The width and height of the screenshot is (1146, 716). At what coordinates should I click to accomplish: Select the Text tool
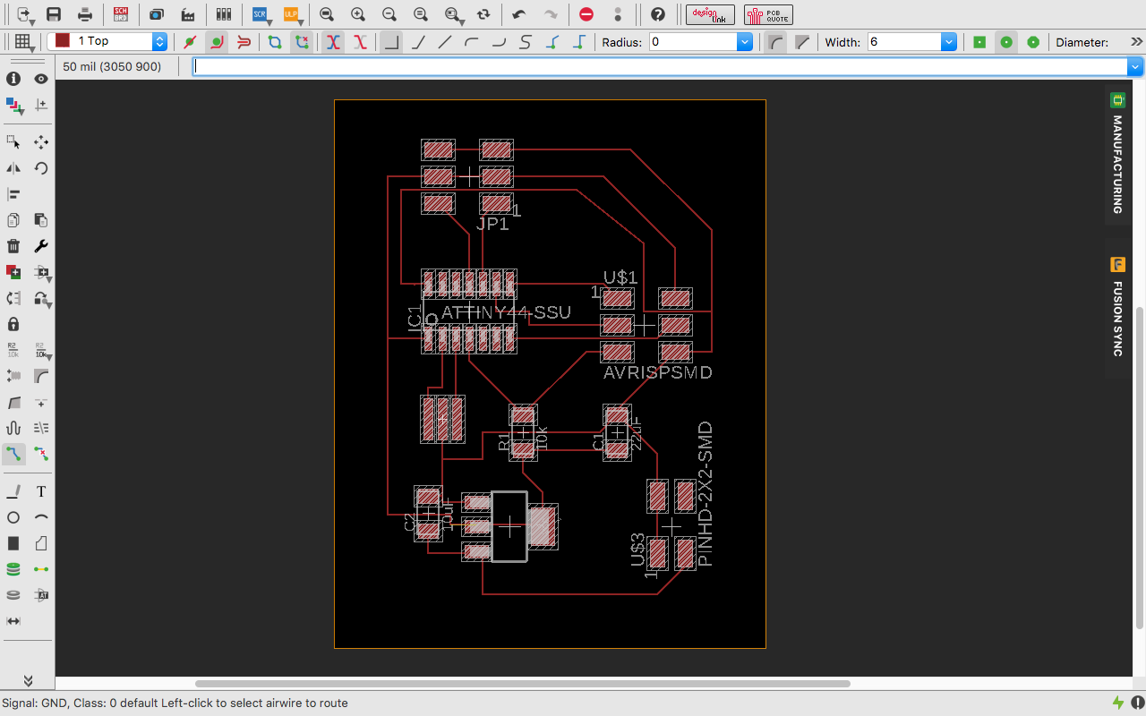pyautogui.click(x=41, y=491)
